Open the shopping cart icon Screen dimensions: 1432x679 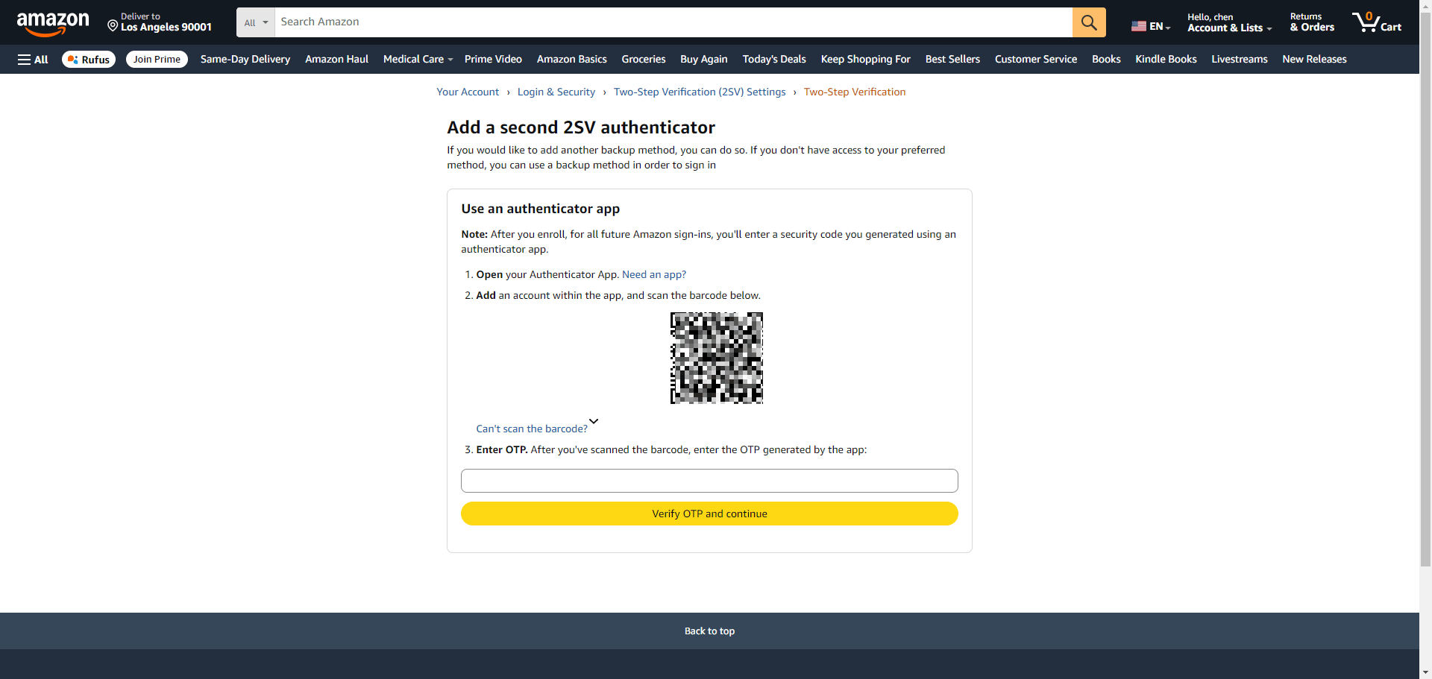point(1377,22)
